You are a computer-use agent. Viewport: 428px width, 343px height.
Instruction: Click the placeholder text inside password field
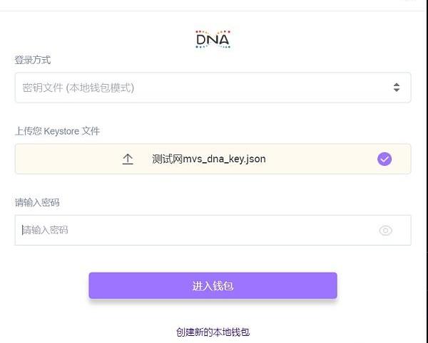pos(45,231)
